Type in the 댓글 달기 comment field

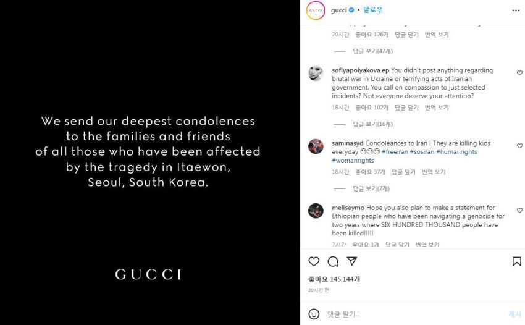pyautogui.click(x=408, y=314)
